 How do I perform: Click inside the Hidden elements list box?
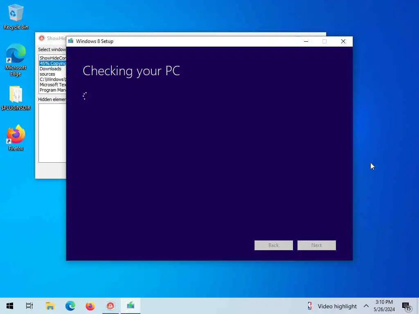tap(52, 133)
